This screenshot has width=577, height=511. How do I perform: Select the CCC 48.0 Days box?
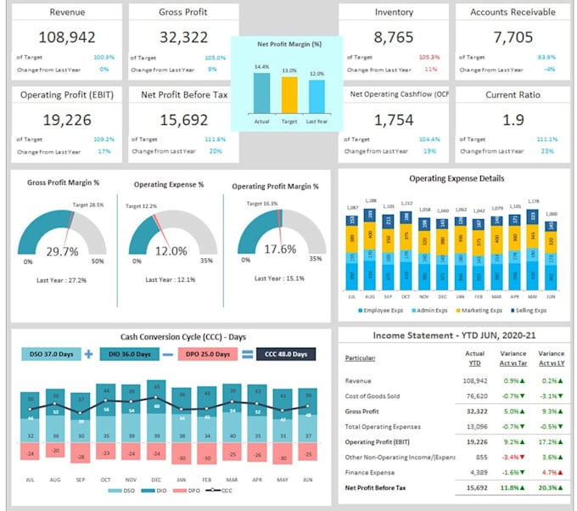(x=286, y=354)
